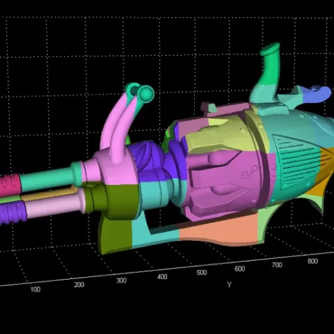Click the 200 axis tick label
Image resolution: width=334 pixels, height=334 pixels.
[79, 285]
